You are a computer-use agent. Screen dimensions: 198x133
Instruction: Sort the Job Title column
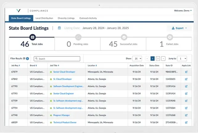(59, 65)
